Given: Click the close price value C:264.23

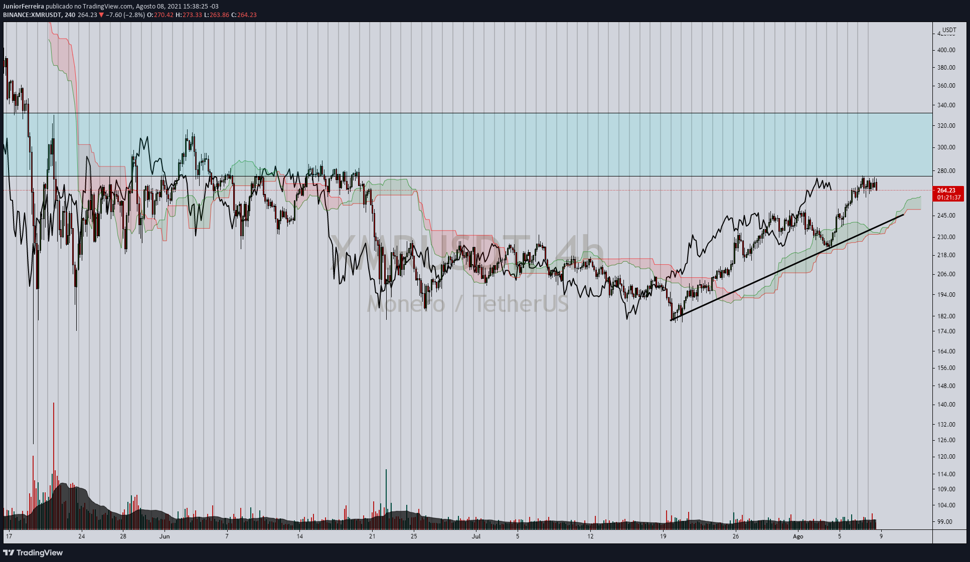Looking at the screenshot, I should coord(244,15).
